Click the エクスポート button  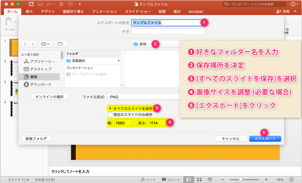click(265, 138)
